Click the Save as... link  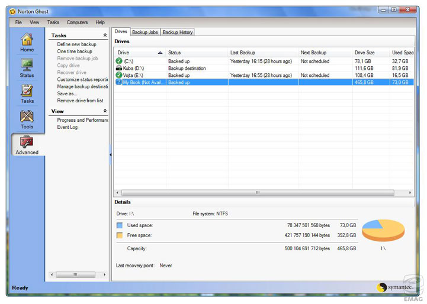point(67,93)
